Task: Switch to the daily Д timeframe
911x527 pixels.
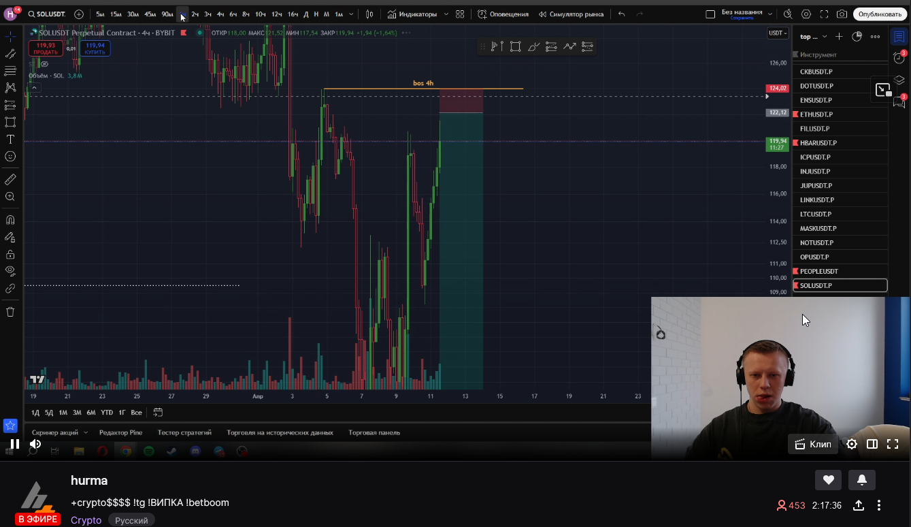Action: coord(306,14)
